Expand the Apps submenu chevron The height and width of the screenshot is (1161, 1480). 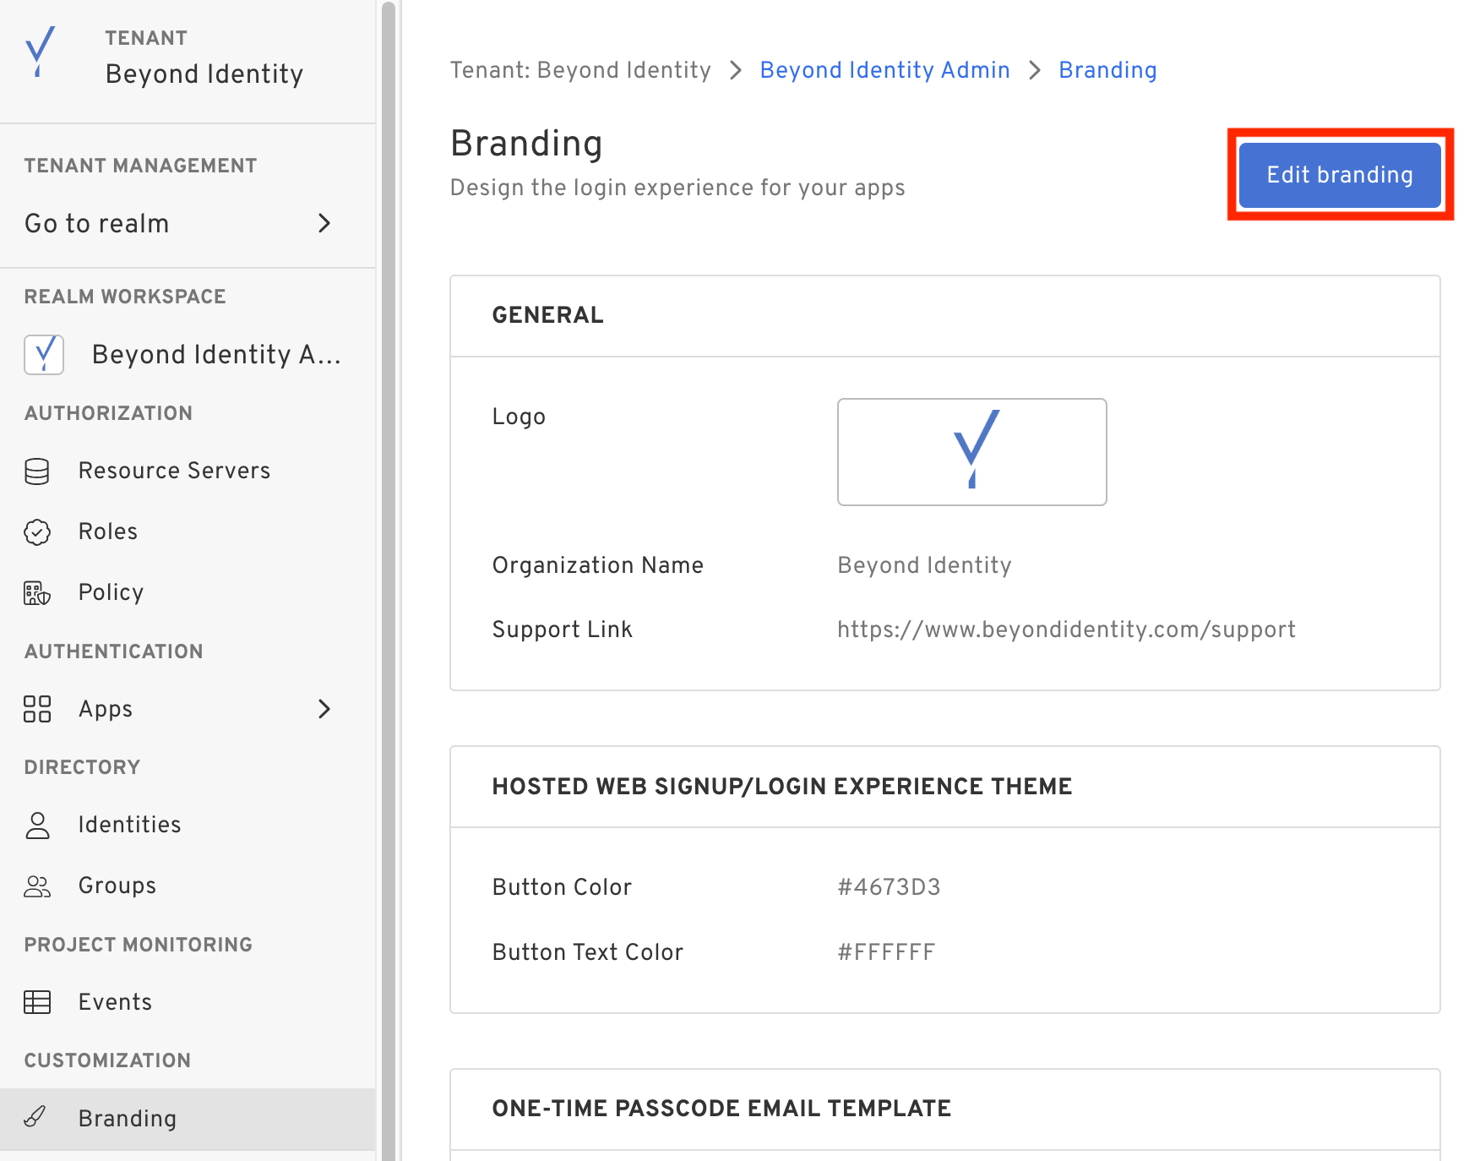pyautogui.click(x=324, y=709)
